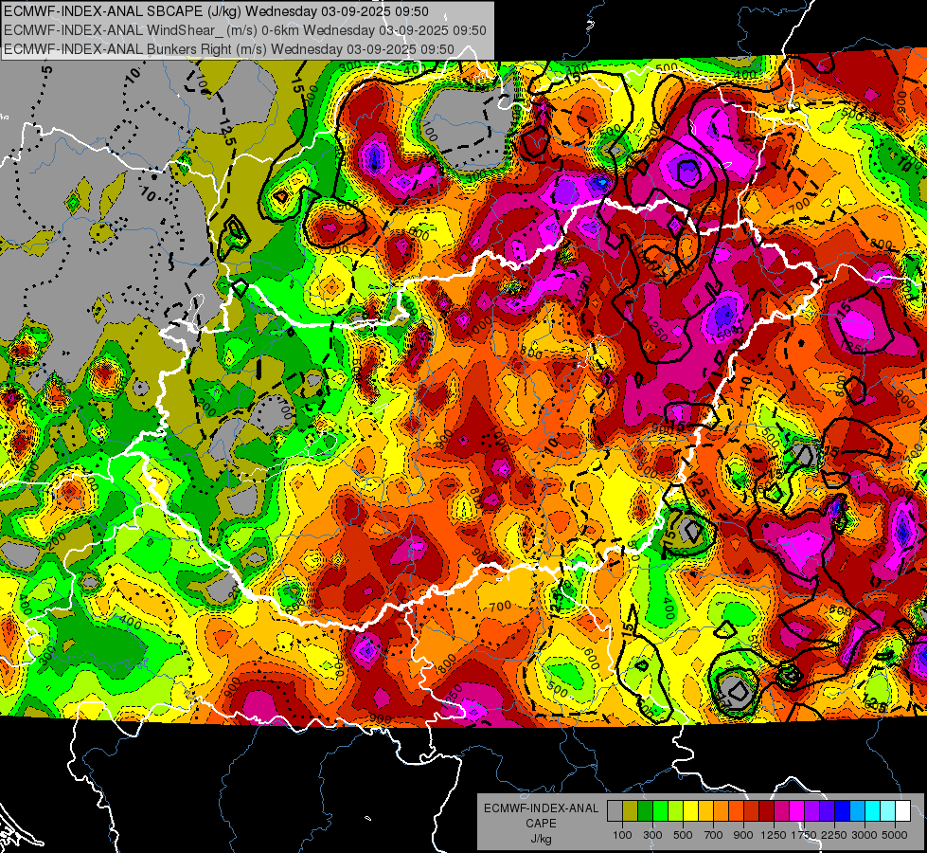The width and height of the screenshot is (927, 853).
Task: Select the dark red legend swatch before 1250
Action: pos(766,811)
